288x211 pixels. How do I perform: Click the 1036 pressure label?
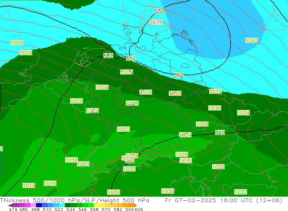pos(156,22)
